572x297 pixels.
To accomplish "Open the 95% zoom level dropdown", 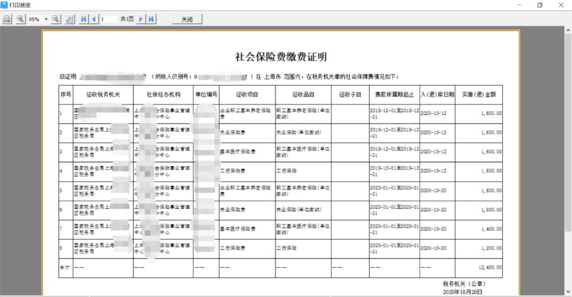I will click(x=46, y=19).
